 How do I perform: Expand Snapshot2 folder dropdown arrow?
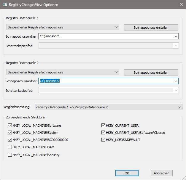tap(176, 81)
